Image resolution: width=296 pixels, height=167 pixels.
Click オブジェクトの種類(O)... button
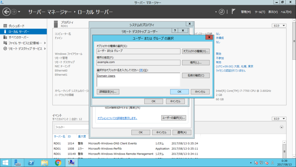[196, 51]
